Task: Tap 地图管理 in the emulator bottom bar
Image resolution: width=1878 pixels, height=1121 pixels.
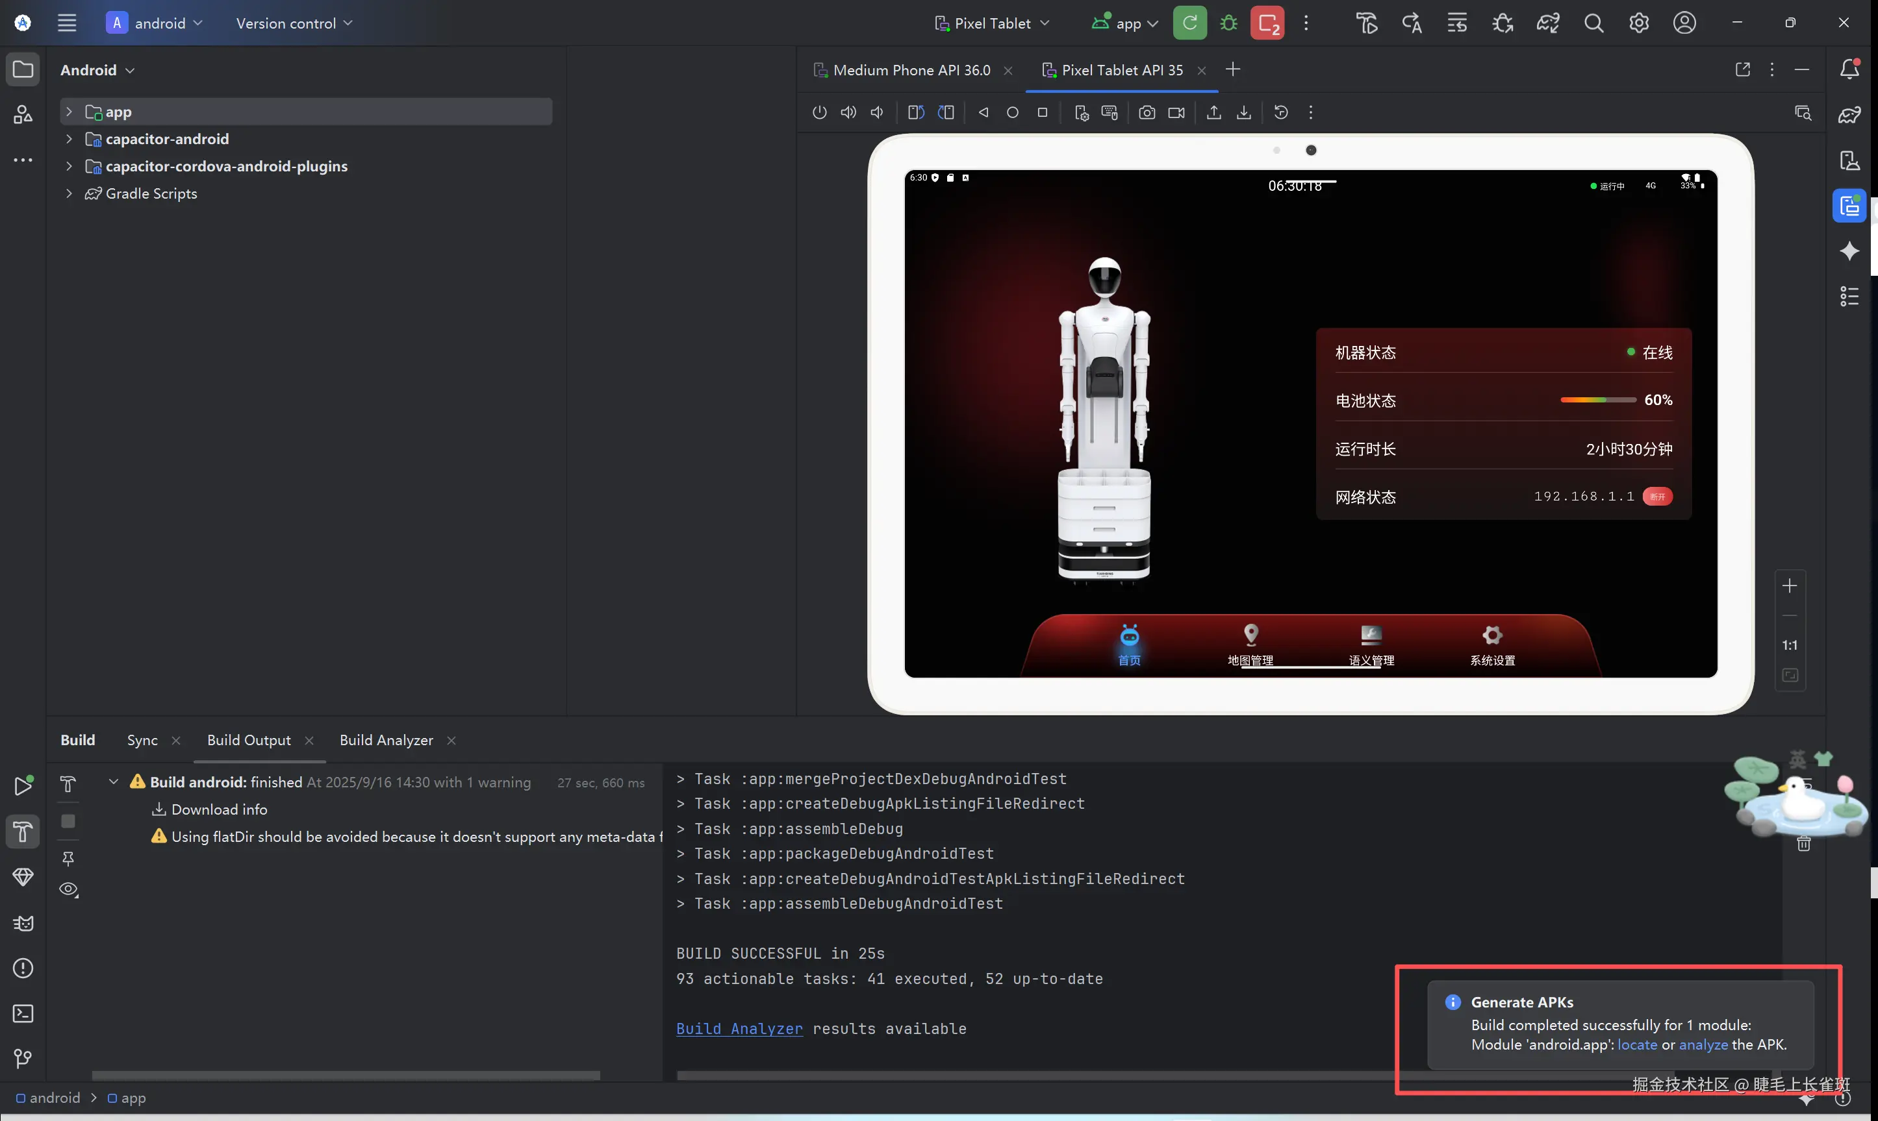Action: 1250,645
